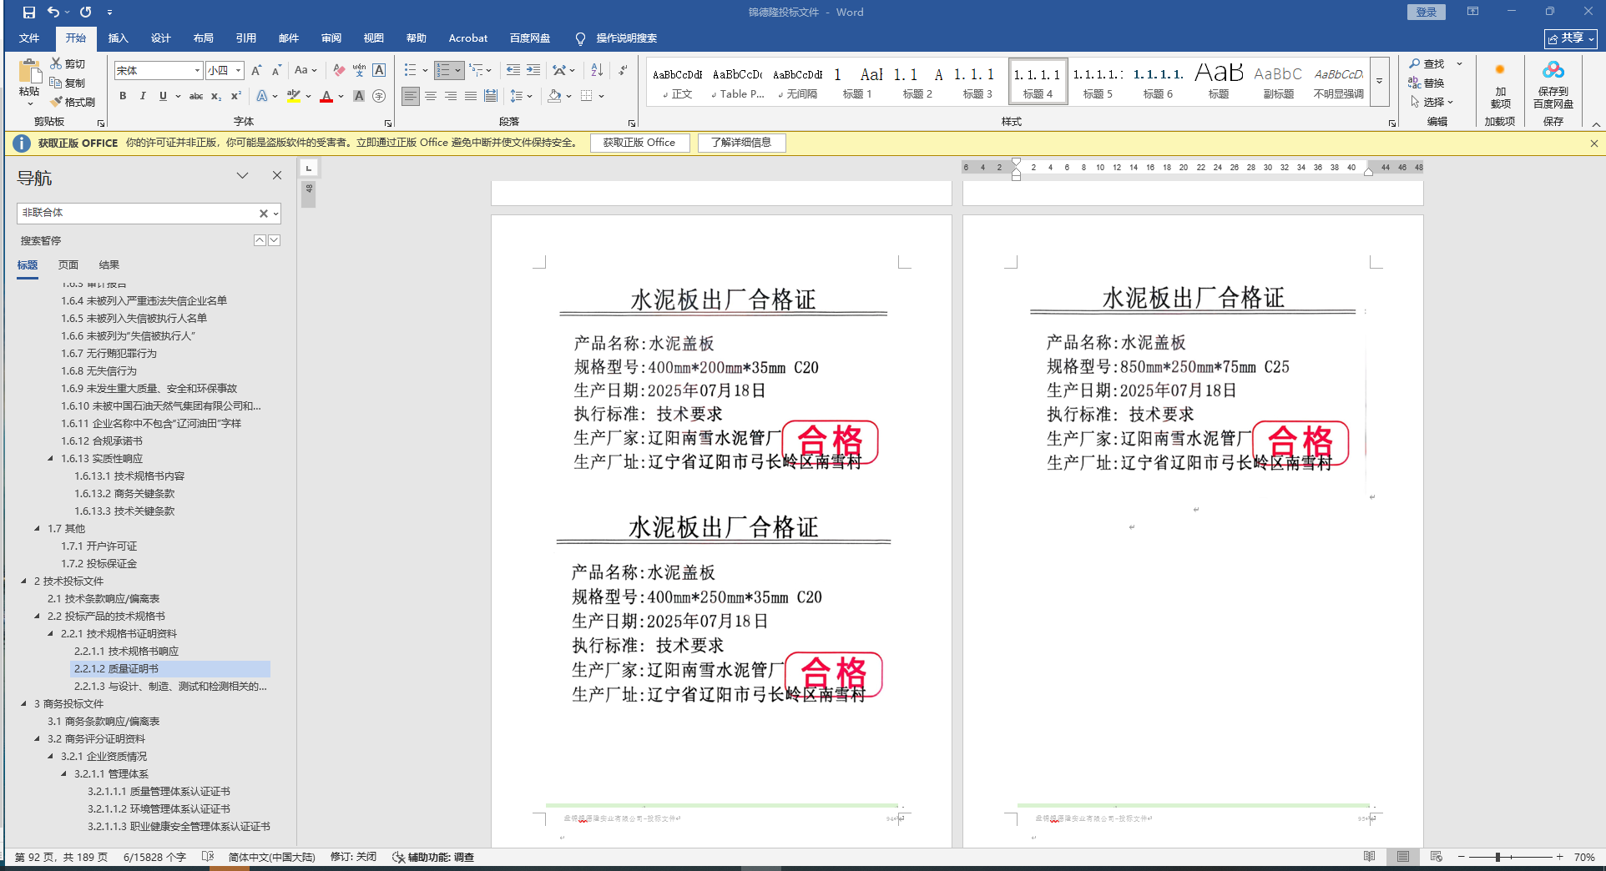
Task: Toggle superscript formatting
Action: tap(236, 96)
